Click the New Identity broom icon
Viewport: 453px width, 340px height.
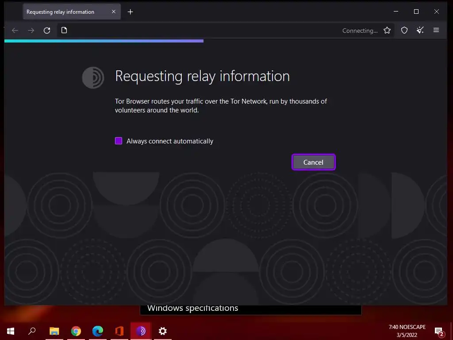420,31
